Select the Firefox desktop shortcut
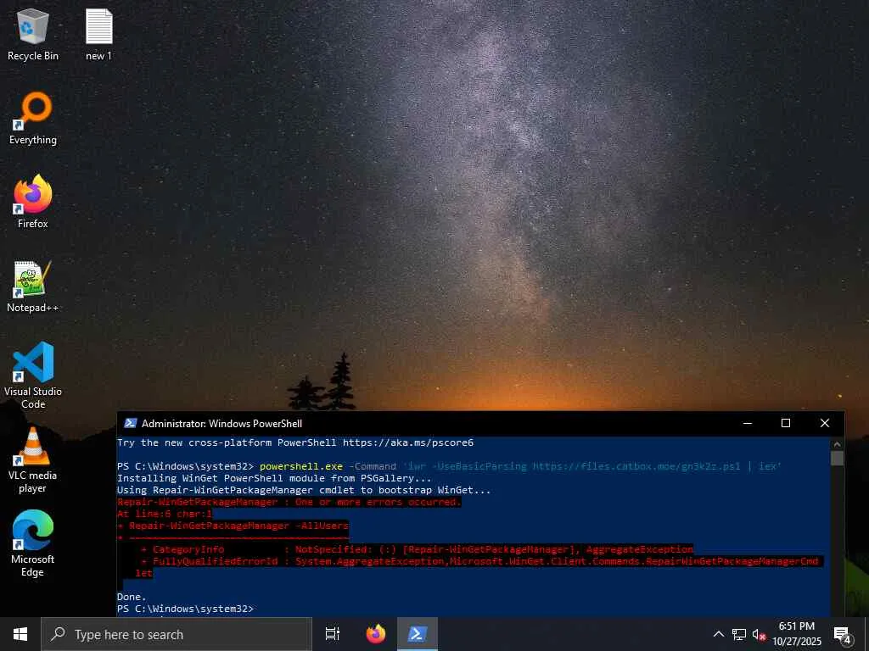 click(x=33, y=202)
